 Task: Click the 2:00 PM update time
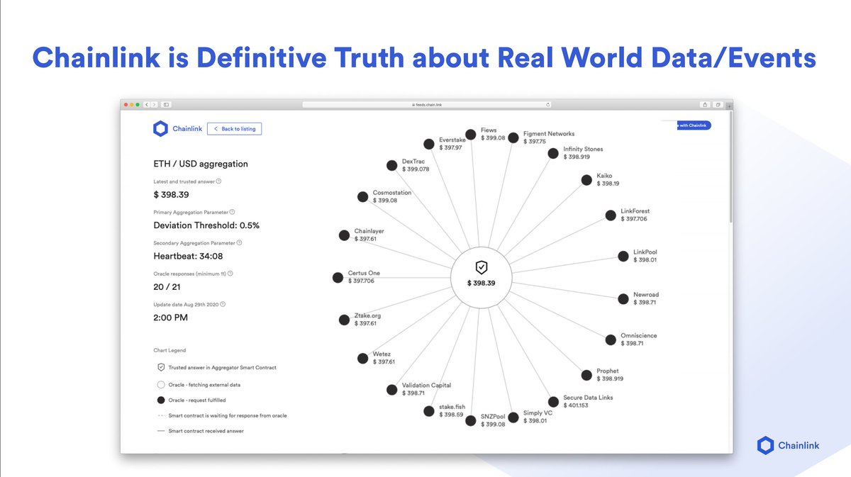[x=171, y=318]
